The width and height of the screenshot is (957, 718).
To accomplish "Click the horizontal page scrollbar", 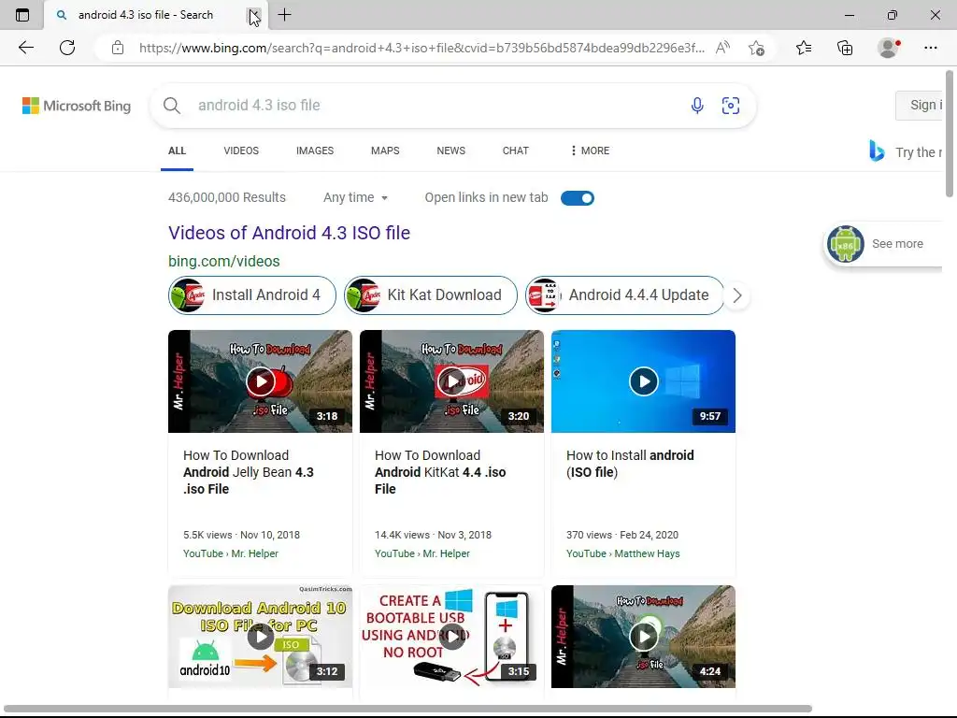I will (x=407, y=709).
